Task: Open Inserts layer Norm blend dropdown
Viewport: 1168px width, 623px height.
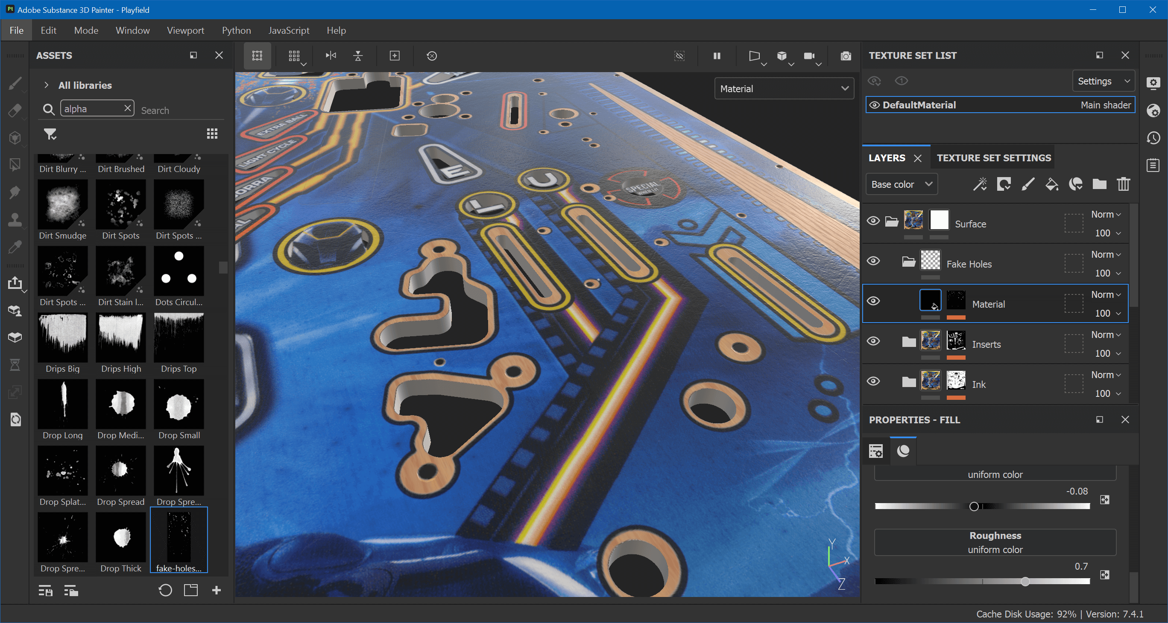Action: 1105,335
